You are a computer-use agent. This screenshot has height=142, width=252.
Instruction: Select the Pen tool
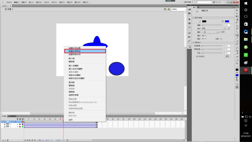coord(237,26)
